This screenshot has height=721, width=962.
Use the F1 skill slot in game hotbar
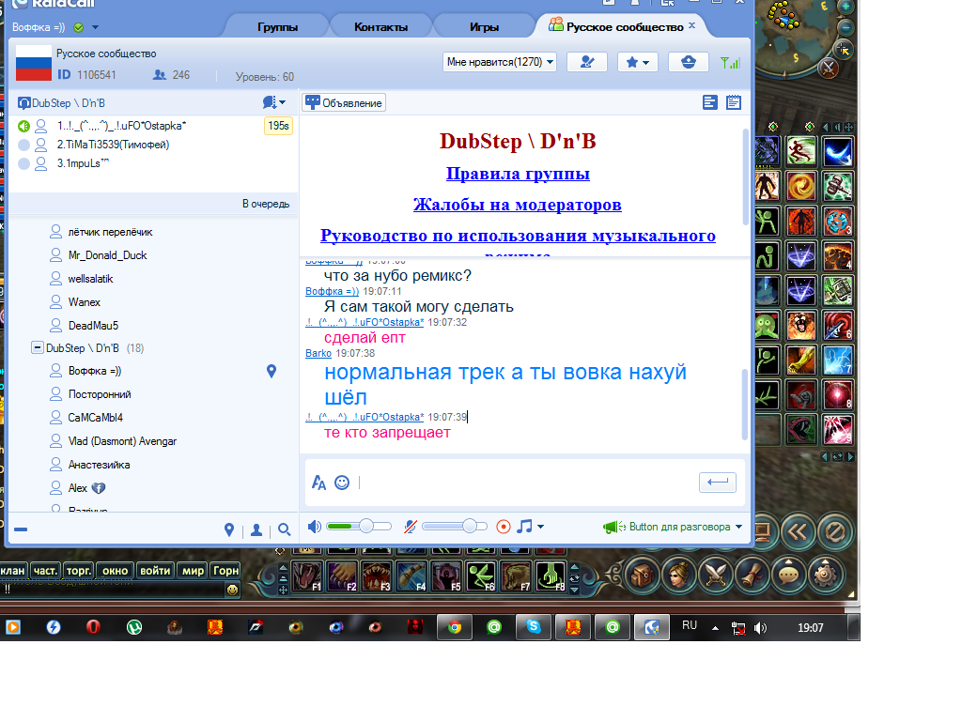click(306, 577)
